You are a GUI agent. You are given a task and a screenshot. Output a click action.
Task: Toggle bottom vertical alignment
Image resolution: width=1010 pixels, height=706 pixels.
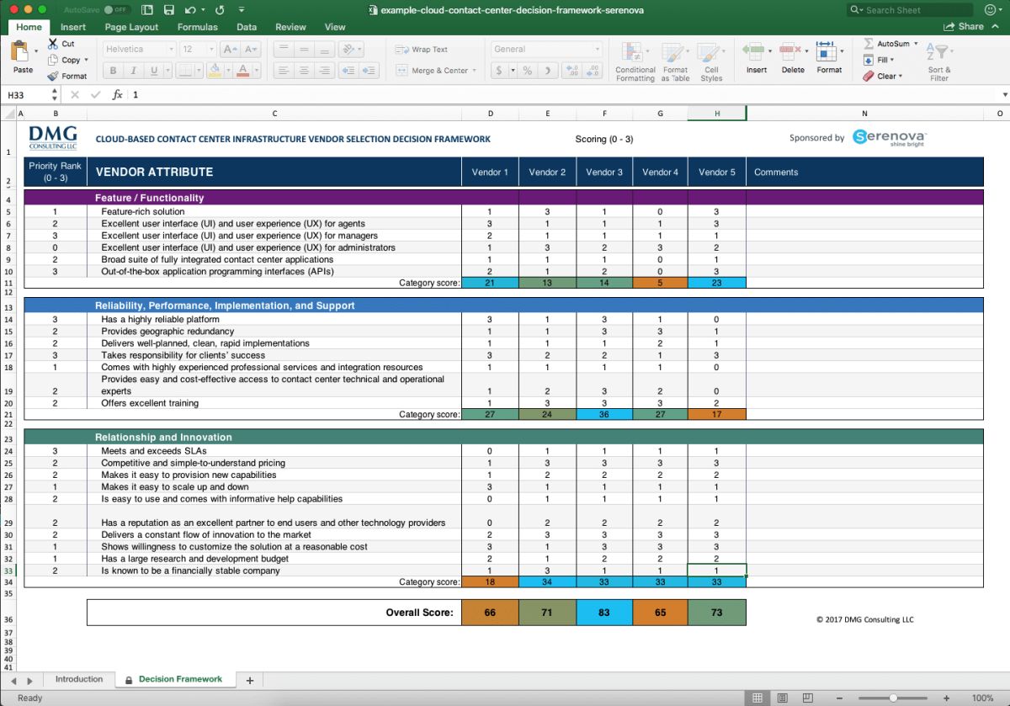(324, 50)
